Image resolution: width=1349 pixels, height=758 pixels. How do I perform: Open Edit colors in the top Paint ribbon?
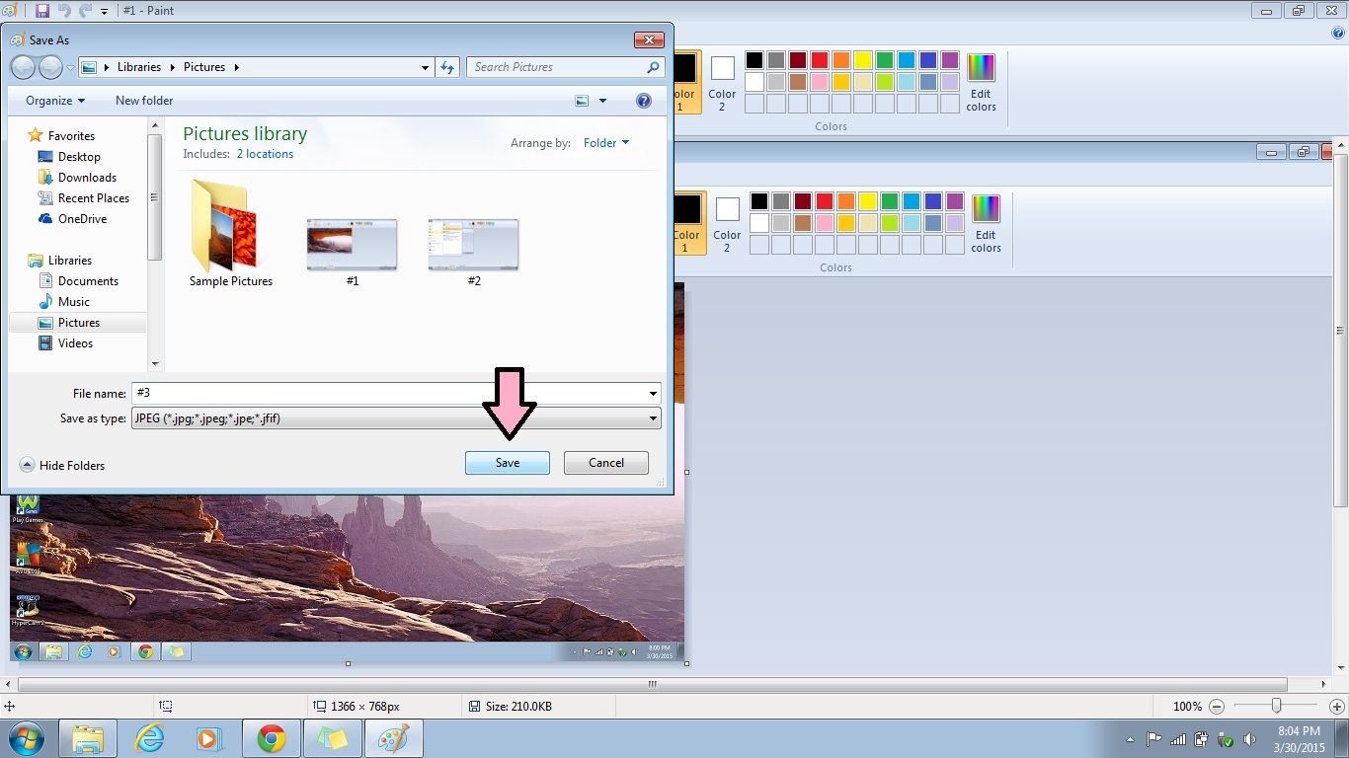[x=982, y=83]
